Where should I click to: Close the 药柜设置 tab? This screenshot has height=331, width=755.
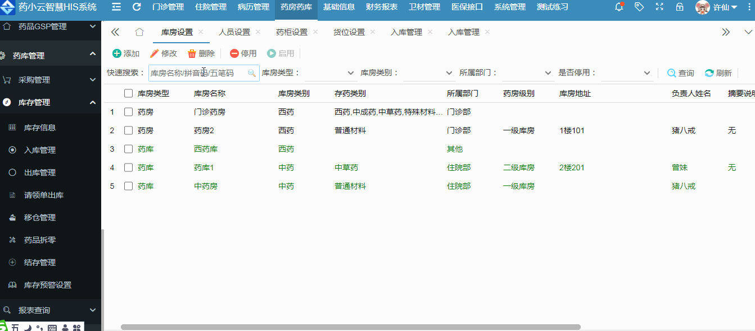pos(315,32)
